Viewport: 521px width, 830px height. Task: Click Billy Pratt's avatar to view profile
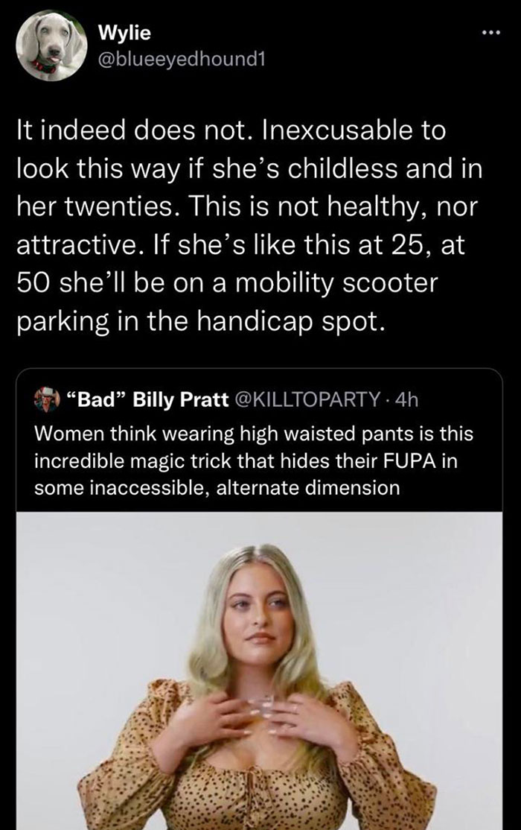[x=46, y=400]
